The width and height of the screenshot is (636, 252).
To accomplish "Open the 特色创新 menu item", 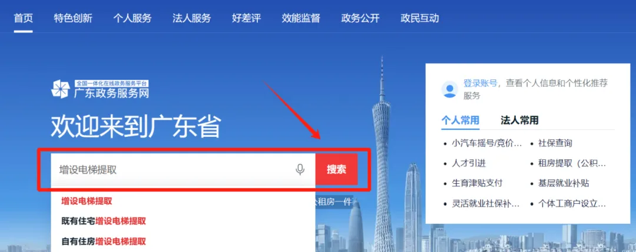I will coord(73,18).
